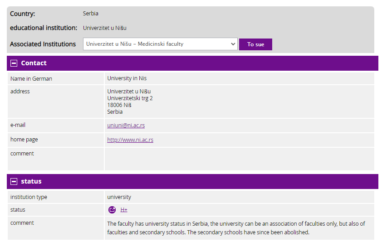Select 'Univerzitetski trg 2' address line
This screenshot has width=382, height=247.
(130, 98)
